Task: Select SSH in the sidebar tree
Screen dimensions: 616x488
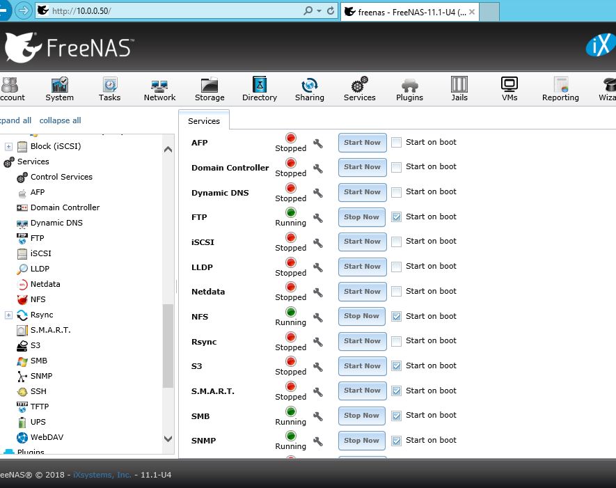Action: pos(38,391)
